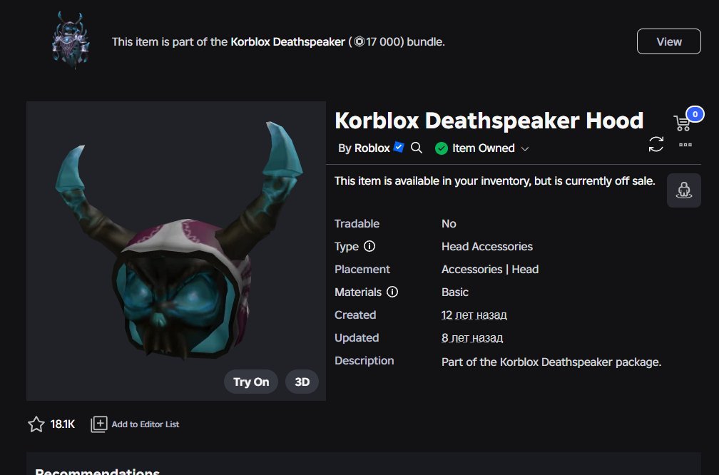Expand the Item Owned dropdown chevron

pos(526,148)
